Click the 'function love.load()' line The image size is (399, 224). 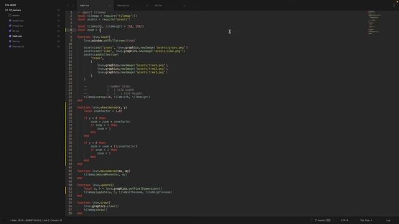[x=94, y=37]
